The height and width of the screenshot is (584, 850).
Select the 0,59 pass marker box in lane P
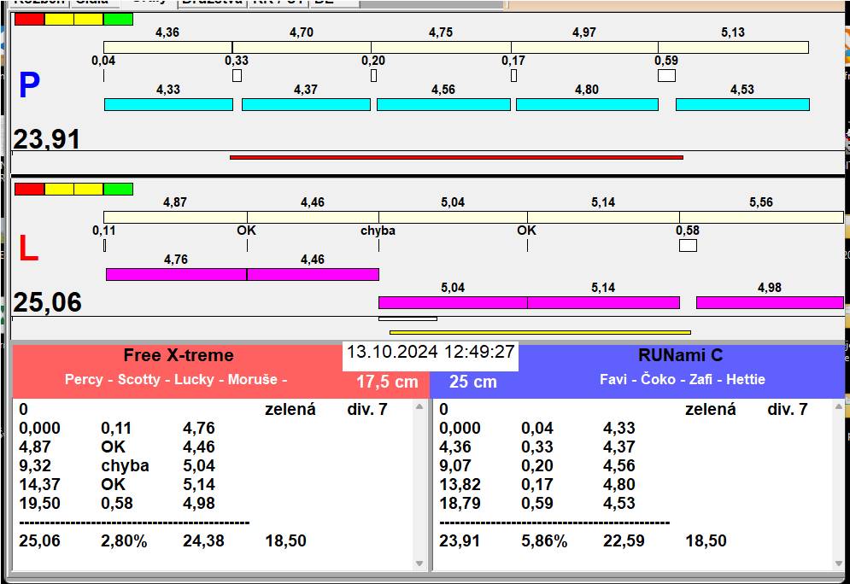pos(667,75)
